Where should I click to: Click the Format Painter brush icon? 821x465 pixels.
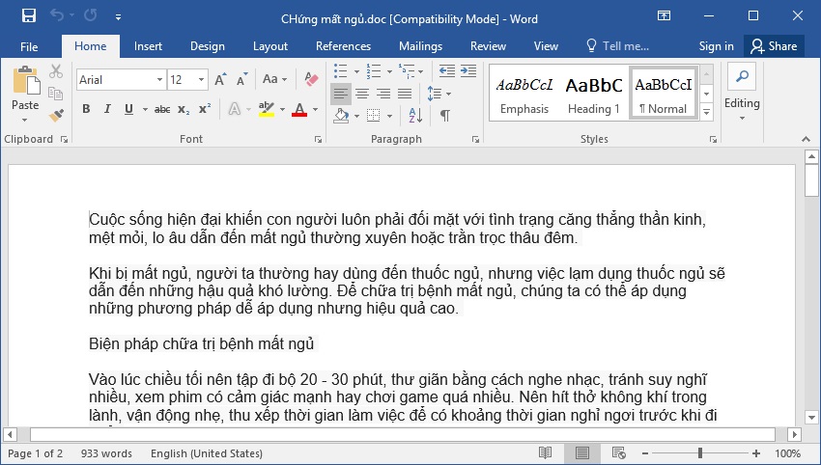point(56,115)
